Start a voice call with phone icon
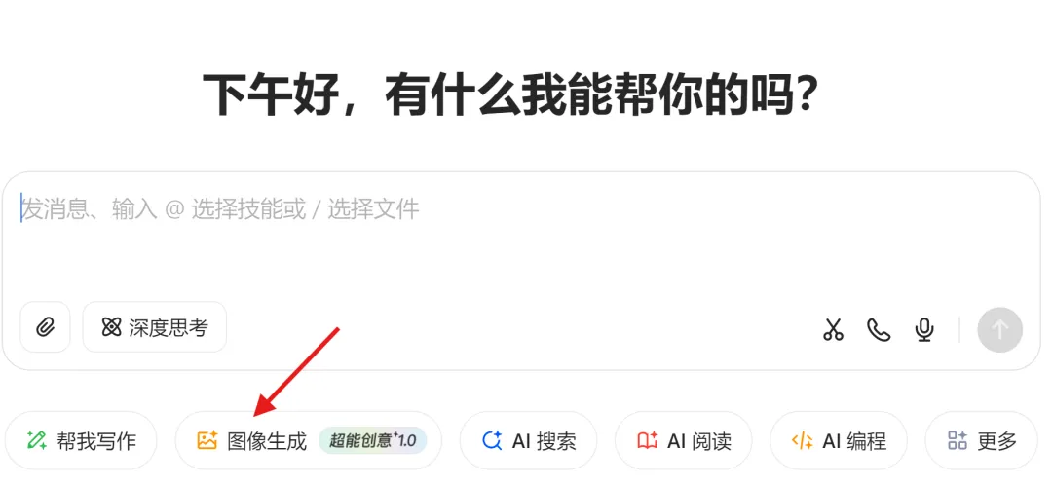The height and width of the screenshot is (487, 1052). tap(879, 329)
